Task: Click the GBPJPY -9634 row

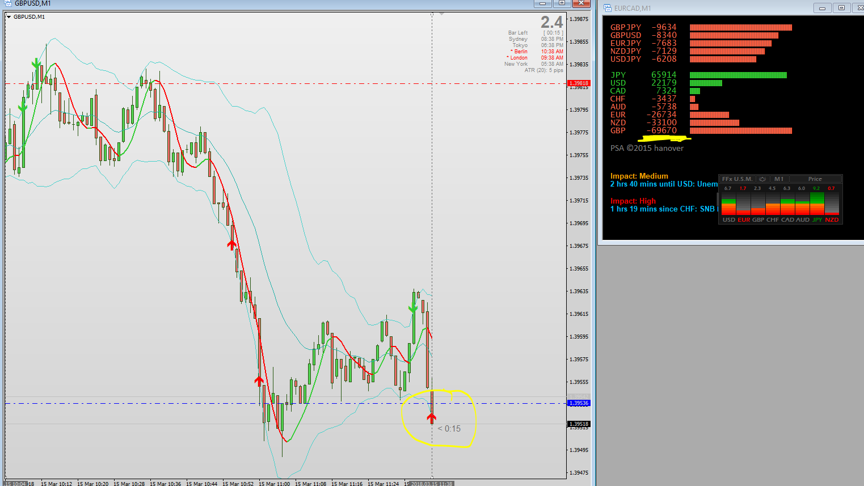Action: [x=701, y=27]
